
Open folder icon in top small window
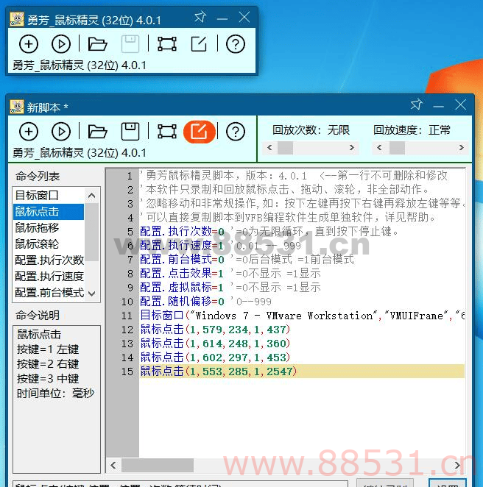click(98, 44)
